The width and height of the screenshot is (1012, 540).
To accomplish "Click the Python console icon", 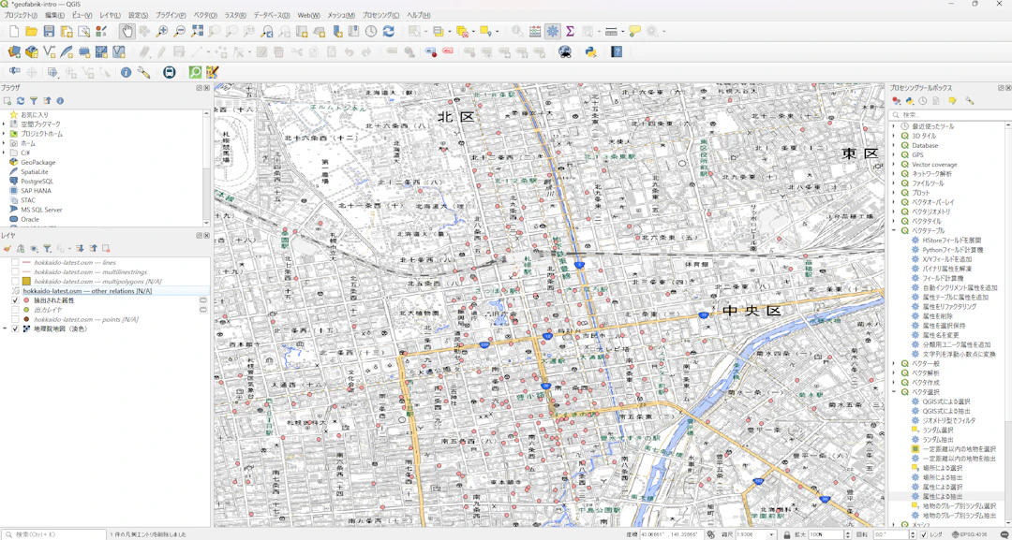I will tap(590, 52).
